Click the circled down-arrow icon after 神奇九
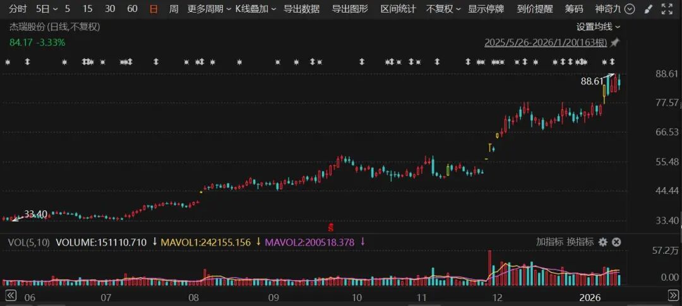Image resolution: width=682 pixels, height=306 pixels. click(x=629, y=9)
